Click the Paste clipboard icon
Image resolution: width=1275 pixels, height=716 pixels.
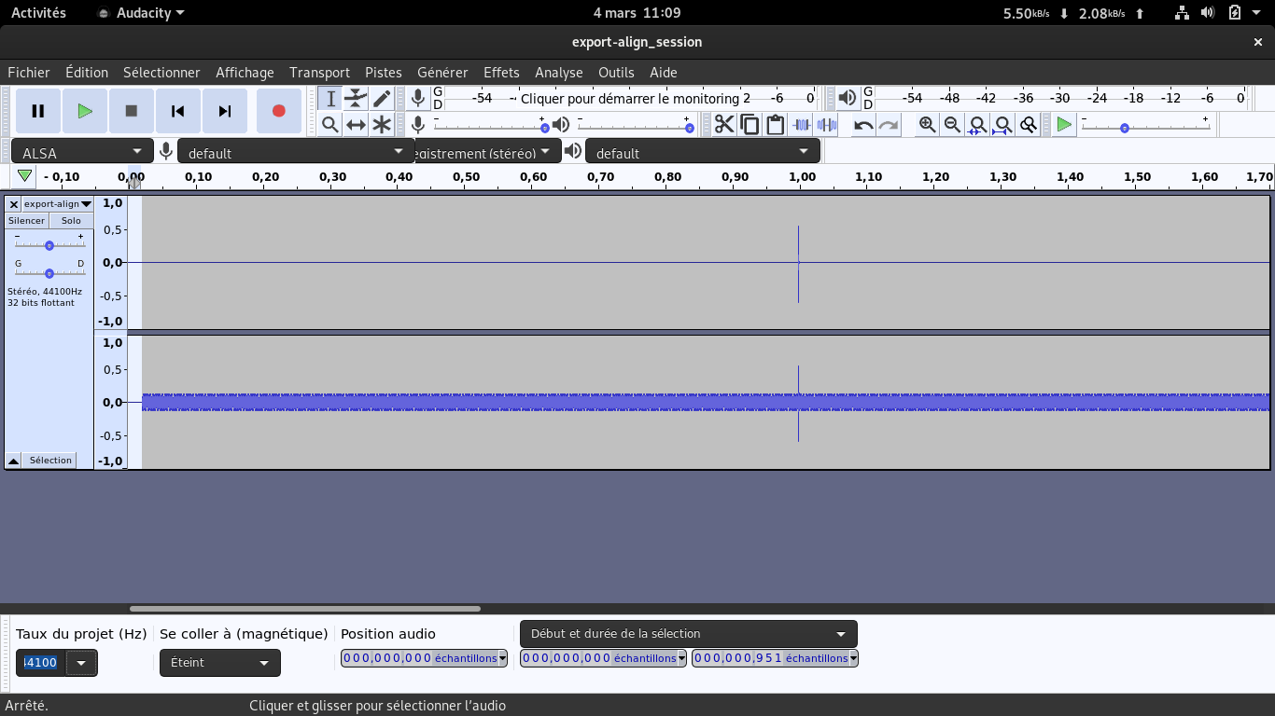coord(775,125)
